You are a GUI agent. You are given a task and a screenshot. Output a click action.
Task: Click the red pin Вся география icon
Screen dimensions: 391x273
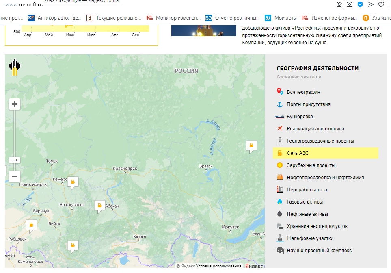pos(280,91)
